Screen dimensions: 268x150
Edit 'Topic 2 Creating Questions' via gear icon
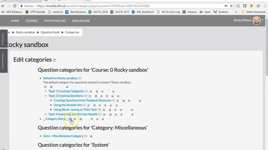pyautogui.click(x=96, y=96)
